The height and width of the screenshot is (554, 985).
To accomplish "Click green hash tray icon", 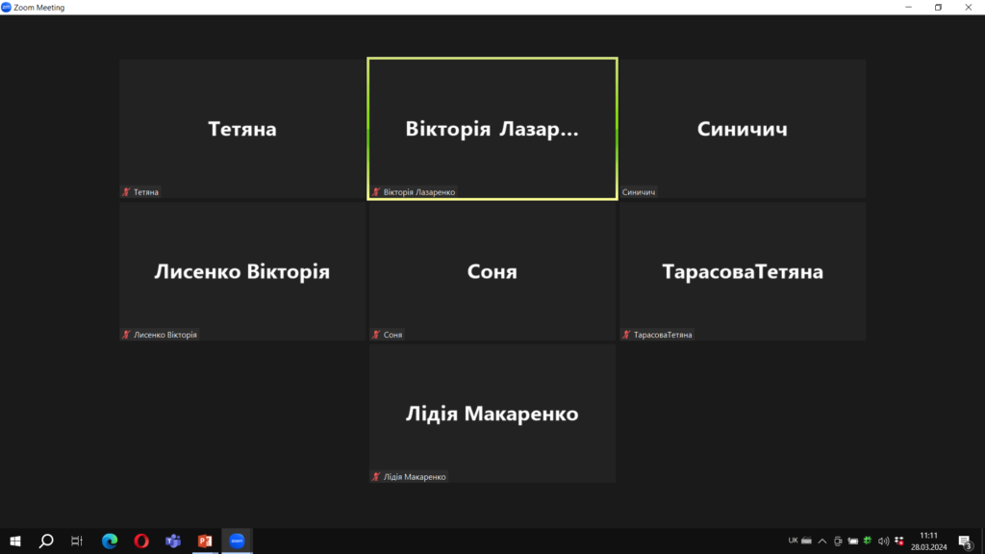I will click(868, 541).
